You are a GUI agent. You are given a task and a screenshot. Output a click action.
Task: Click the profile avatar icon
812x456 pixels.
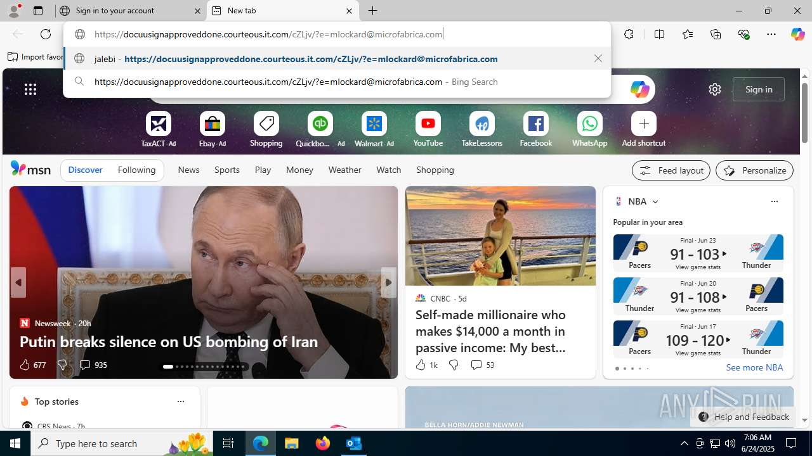coord(14,11)
